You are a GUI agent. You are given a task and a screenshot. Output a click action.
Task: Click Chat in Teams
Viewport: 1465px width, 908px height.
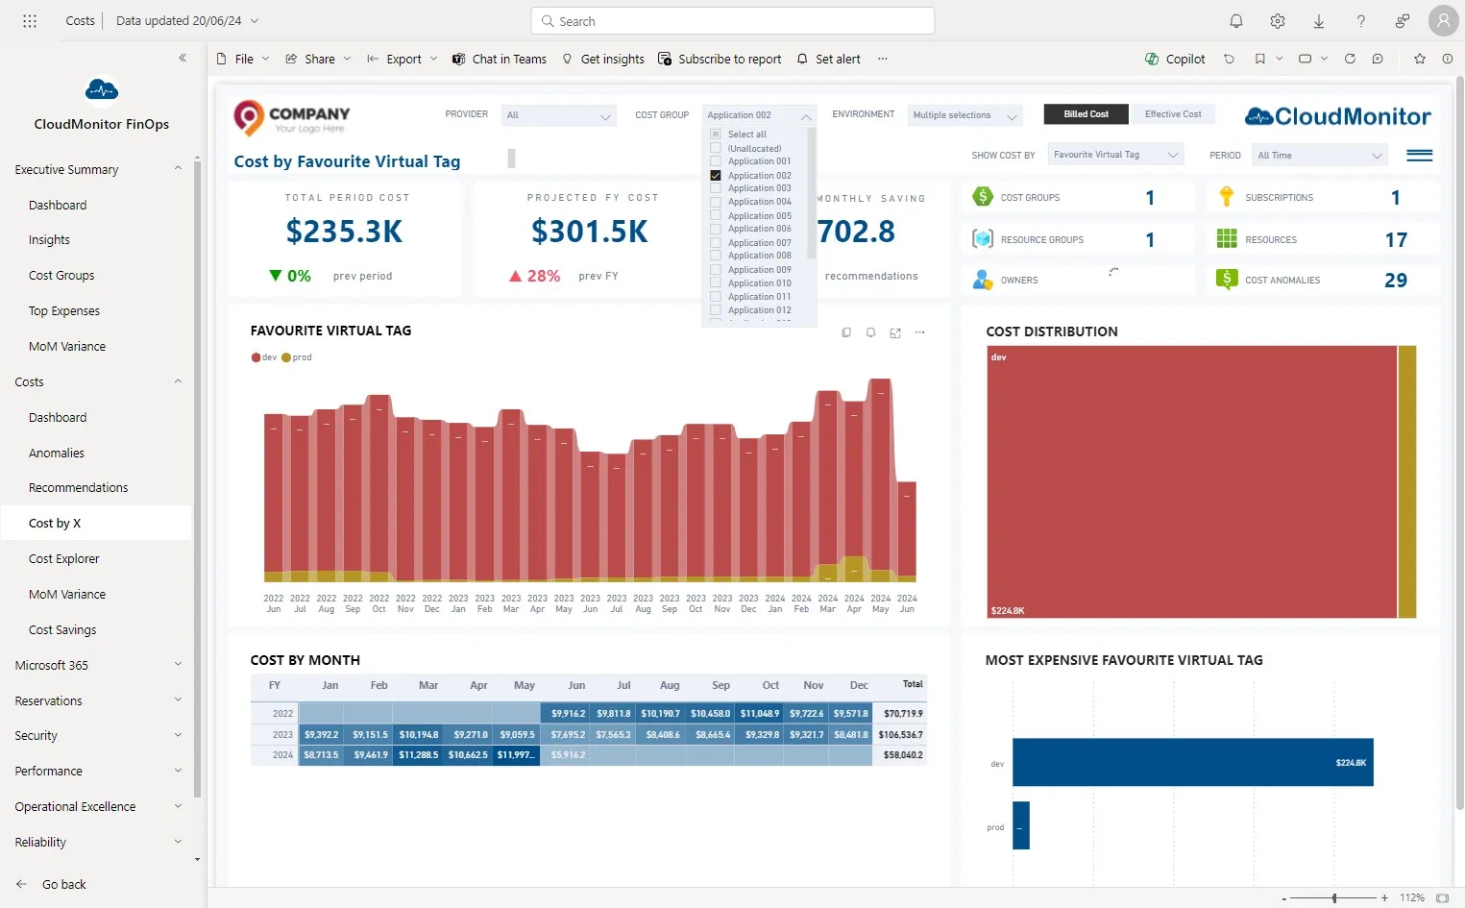500,59
